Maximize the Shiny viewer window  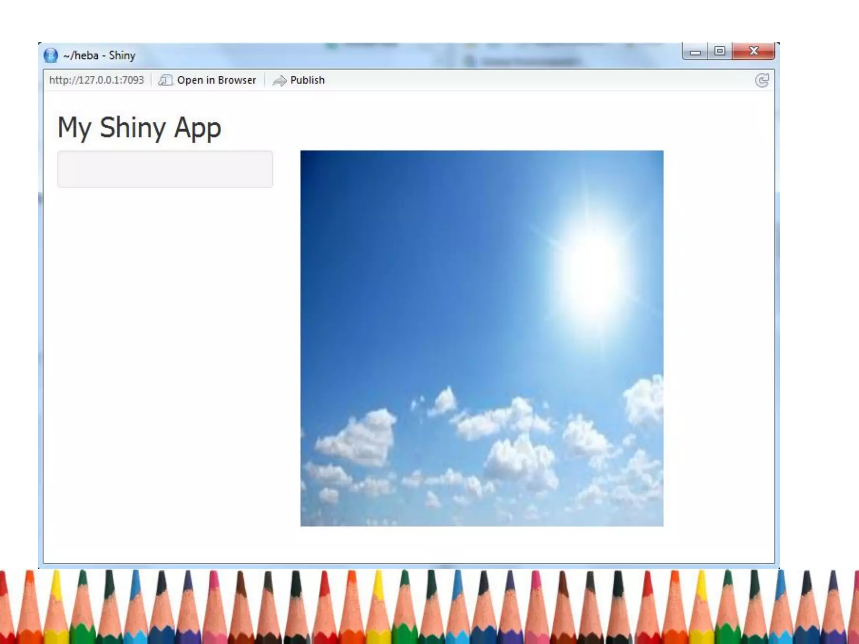pos(720,51)
